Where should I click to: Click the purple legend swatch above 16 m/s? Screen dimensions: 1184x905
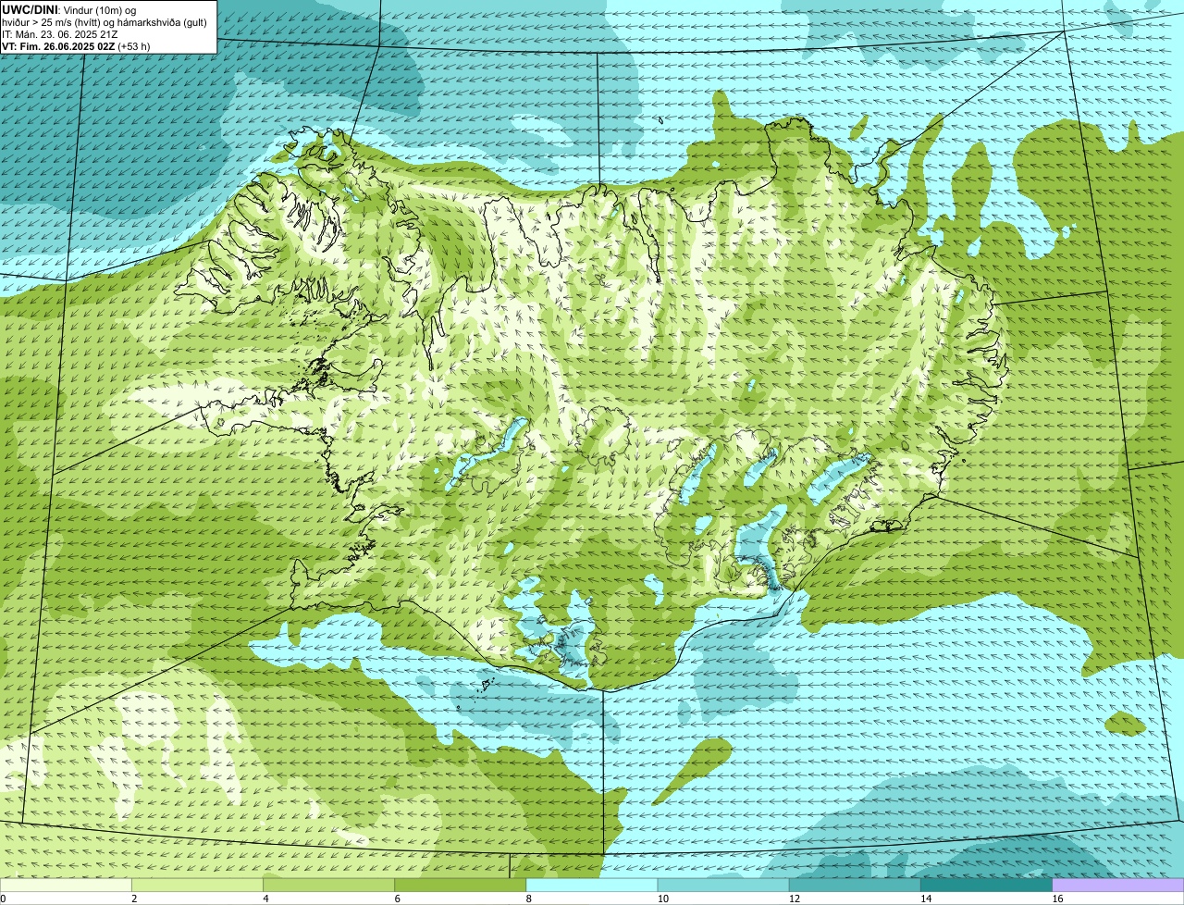pos(1118,886)
